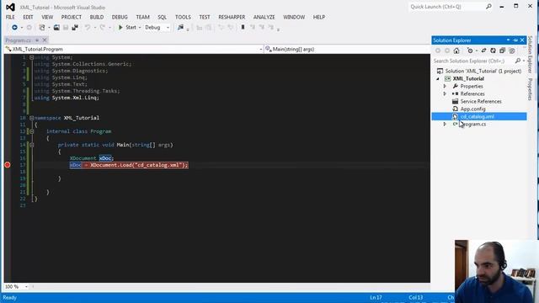Click the Visual Studio logo in title bar
Image resolution: width=539 pixels, height=303 pixels.
point(10,7)
